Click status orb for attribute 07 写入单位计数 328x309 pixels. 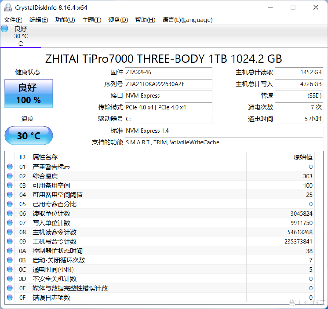(10, 223)
